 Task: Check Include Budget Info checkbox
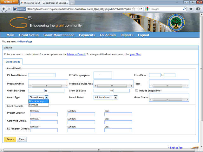(x=137, y=90)
